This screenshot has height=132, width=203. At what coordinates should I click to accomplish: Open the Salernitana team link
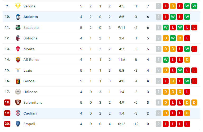[x=33, y=102]
